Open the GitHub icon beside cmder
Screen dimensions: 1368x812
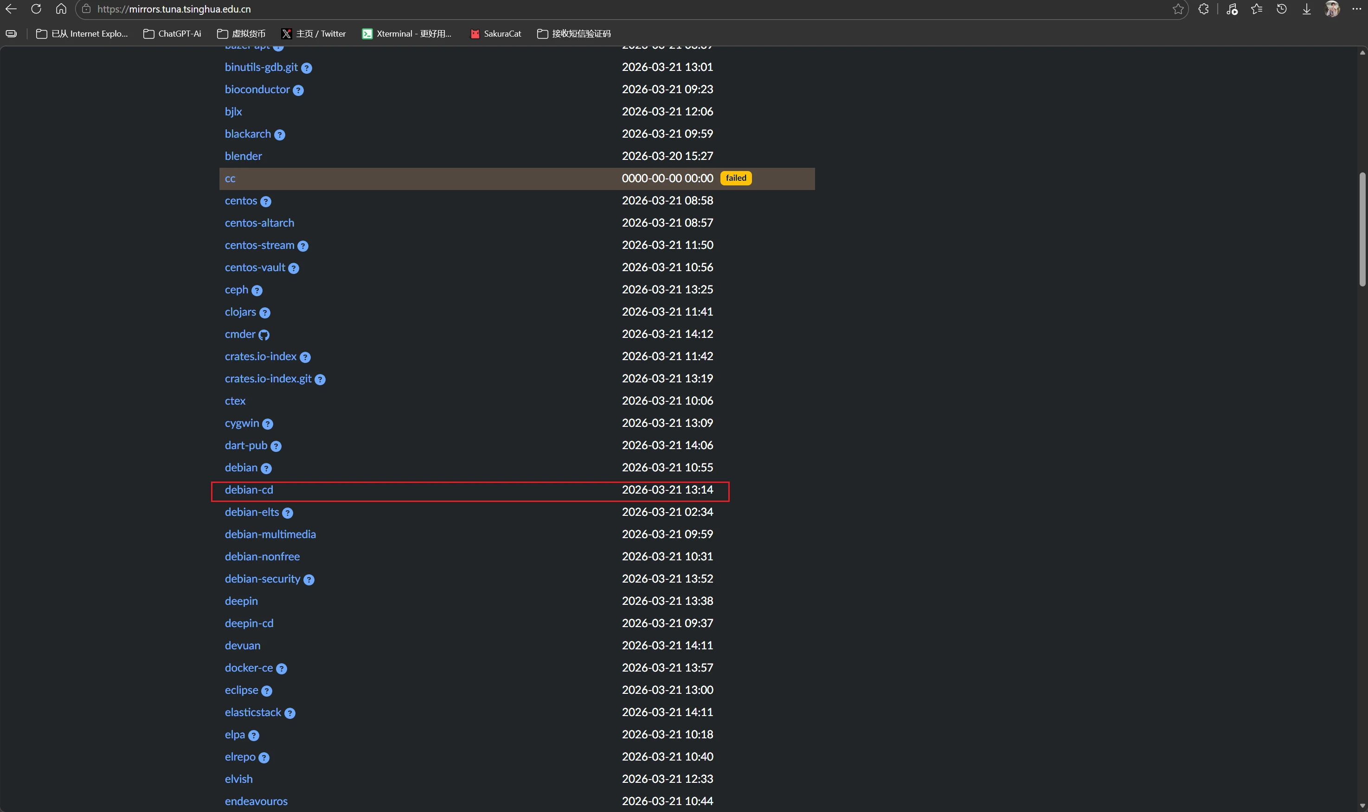tap(264, 335)
